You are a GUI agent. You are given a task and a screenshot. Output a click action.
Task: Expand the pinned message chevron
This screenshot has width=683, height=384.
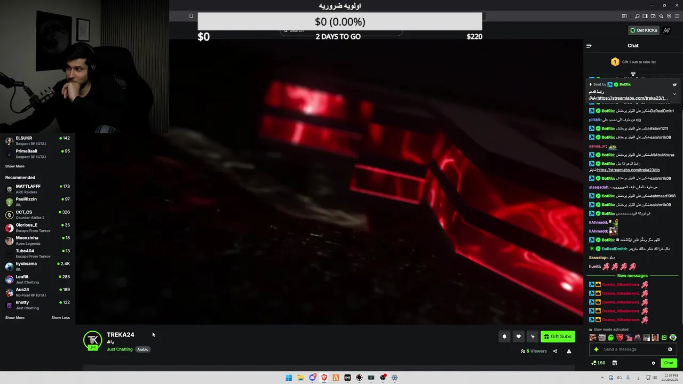click(674, 94)
